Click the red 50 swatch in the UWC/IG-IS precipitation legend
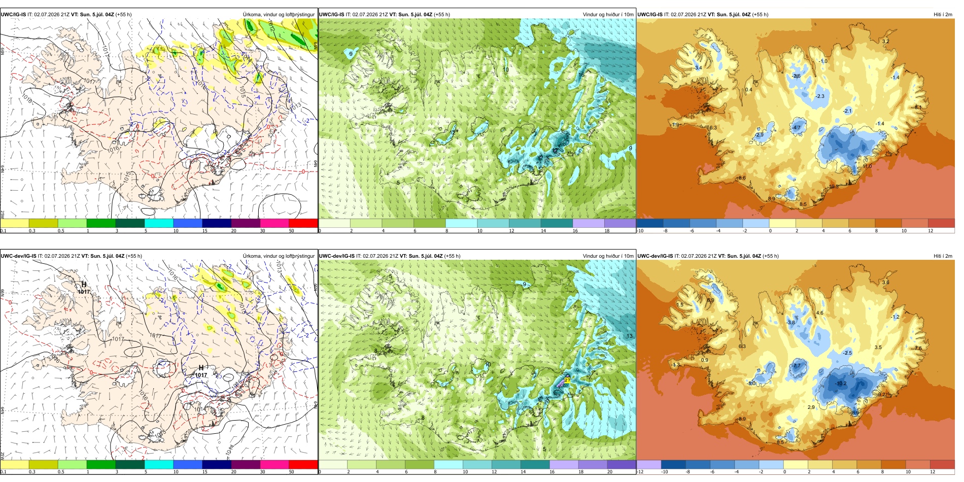The width and height of the screenshot is (964, 482). click(x=303, y=223)
